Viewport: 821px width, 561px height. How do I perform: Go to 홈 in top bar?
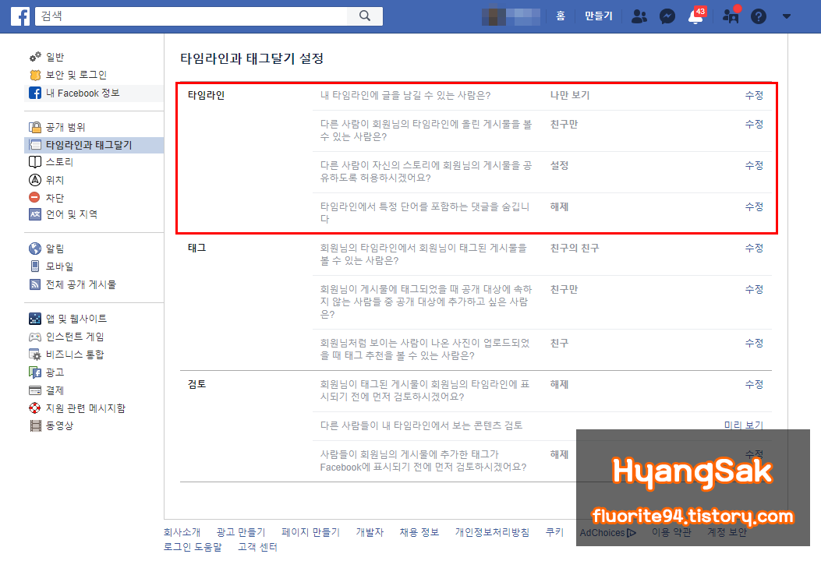tap(561, 16)
